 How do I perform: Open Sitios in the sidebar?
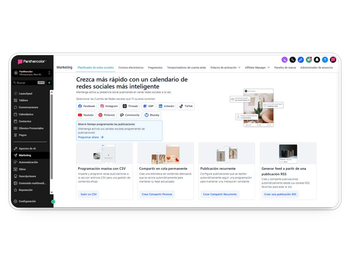pos(22,169)
